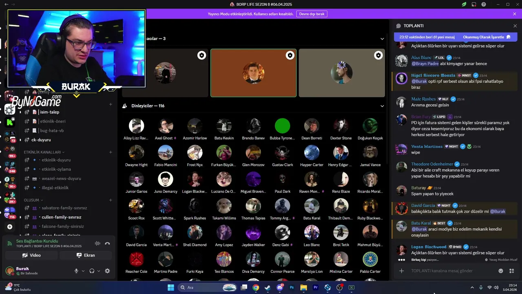Image resolution: width=522 pixels, height=294 pixels.
Task: Open microphone input options chevron
Action: [83, 271]
